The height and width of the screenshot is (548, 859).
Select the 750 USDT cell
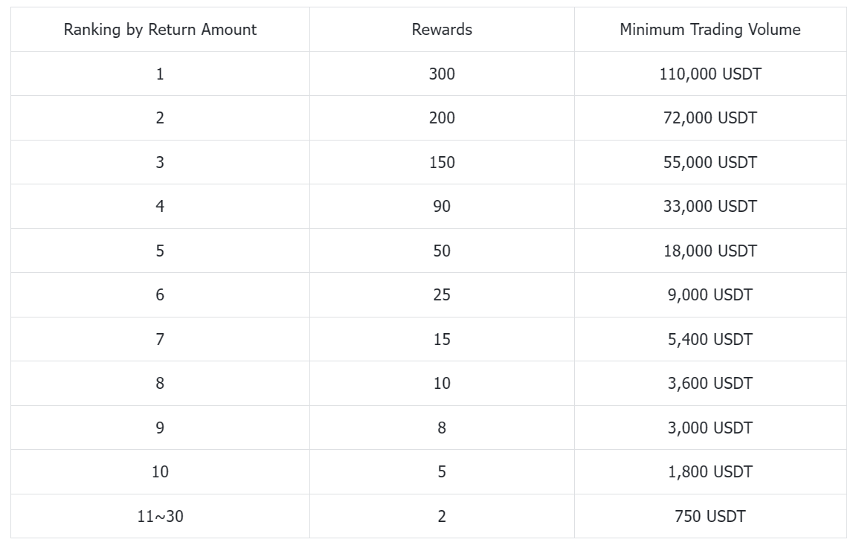point(710,516)
